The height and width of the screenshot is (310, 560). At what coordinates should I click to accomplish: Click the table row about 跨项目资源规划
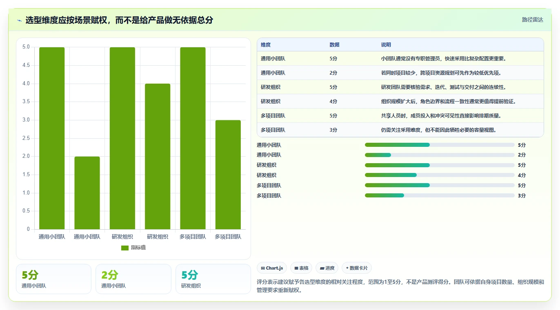(400, 73)
